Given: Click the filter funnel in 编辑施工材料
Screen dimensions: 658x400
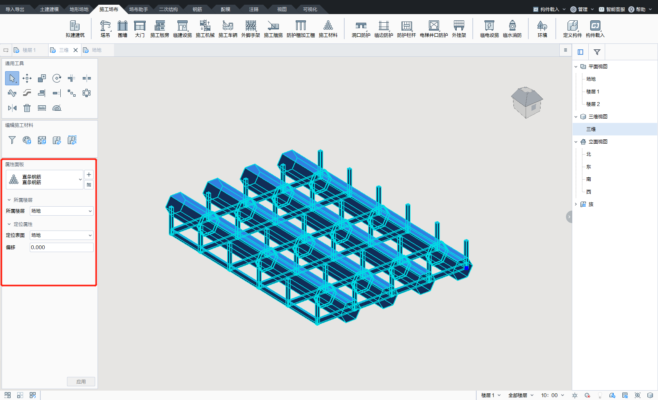Looking at the screenshot, I should (x=12, y=140).
